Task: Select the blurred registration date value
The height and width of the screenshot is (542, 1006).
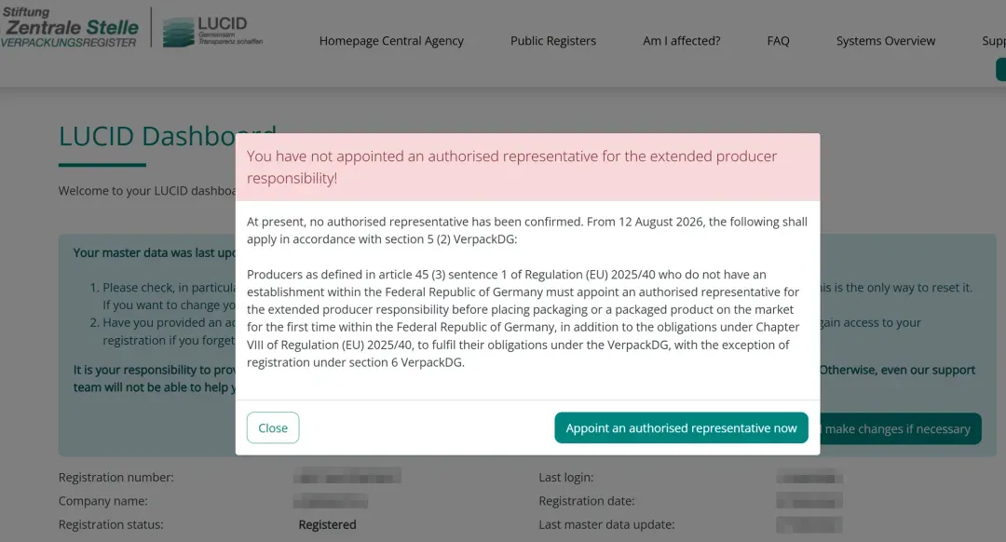Action: (x=809, y=501)
